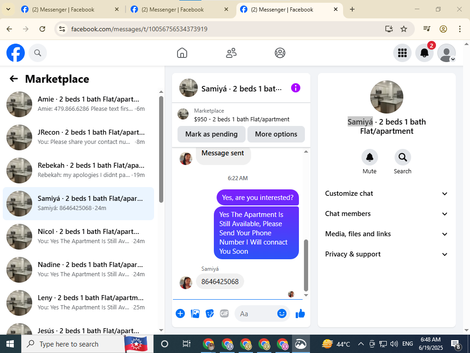Click the site information icon in address bar
This screenshot has height=353, width=470.
(x=62, y=29)
